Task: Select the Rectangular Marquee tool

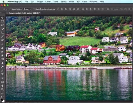Action: coord(2,21)
